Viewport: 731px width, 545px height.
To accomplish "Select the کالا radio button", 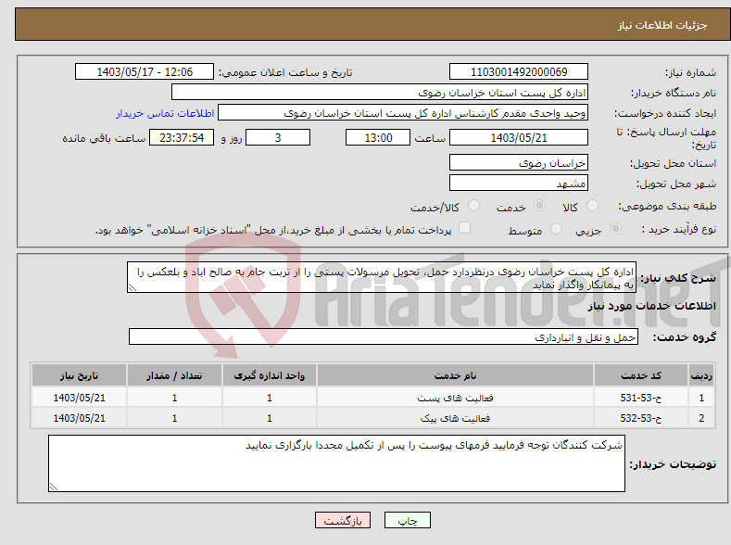I will click(592, 206).
